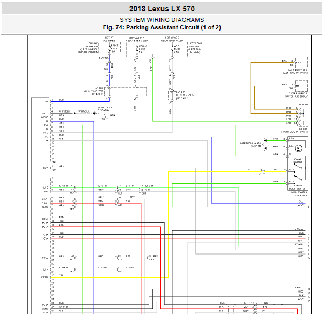Click the 'BLU/BLK' wire color label
This screenshot has width=322, height=314.
click(x=104, y=58)
